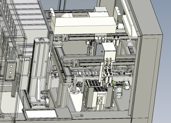This screenshot has width=171, height=123.
Task: Select the large white horizontal gantry cover
Action: tap(85, 25)
